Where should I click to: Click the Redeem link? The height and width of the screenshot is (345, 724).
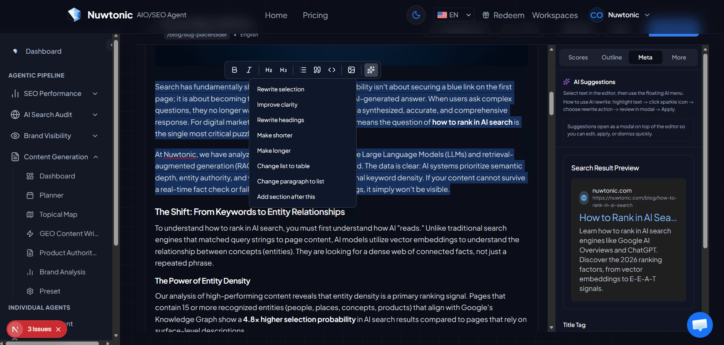[509, 15]
